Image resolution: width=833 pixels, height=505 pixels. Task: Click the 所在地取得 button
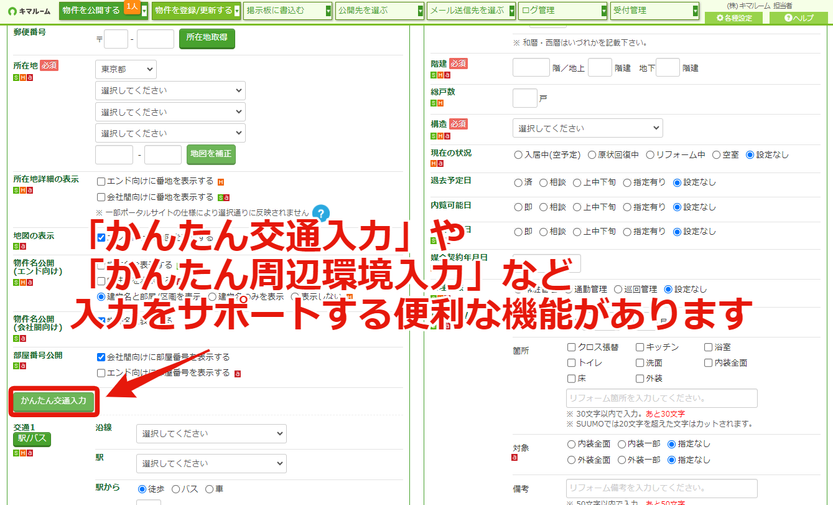tap(207, 38)
